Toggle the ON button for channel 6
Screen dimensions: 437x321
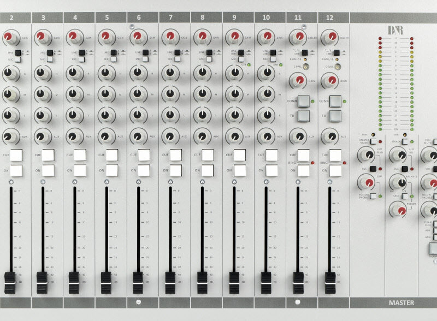click(x=144, y=170)
